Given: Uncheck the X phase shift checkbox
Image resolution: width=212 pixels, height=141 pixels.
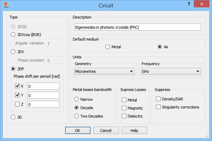Looking at the screenshot, I should click(x=17, y=86).
